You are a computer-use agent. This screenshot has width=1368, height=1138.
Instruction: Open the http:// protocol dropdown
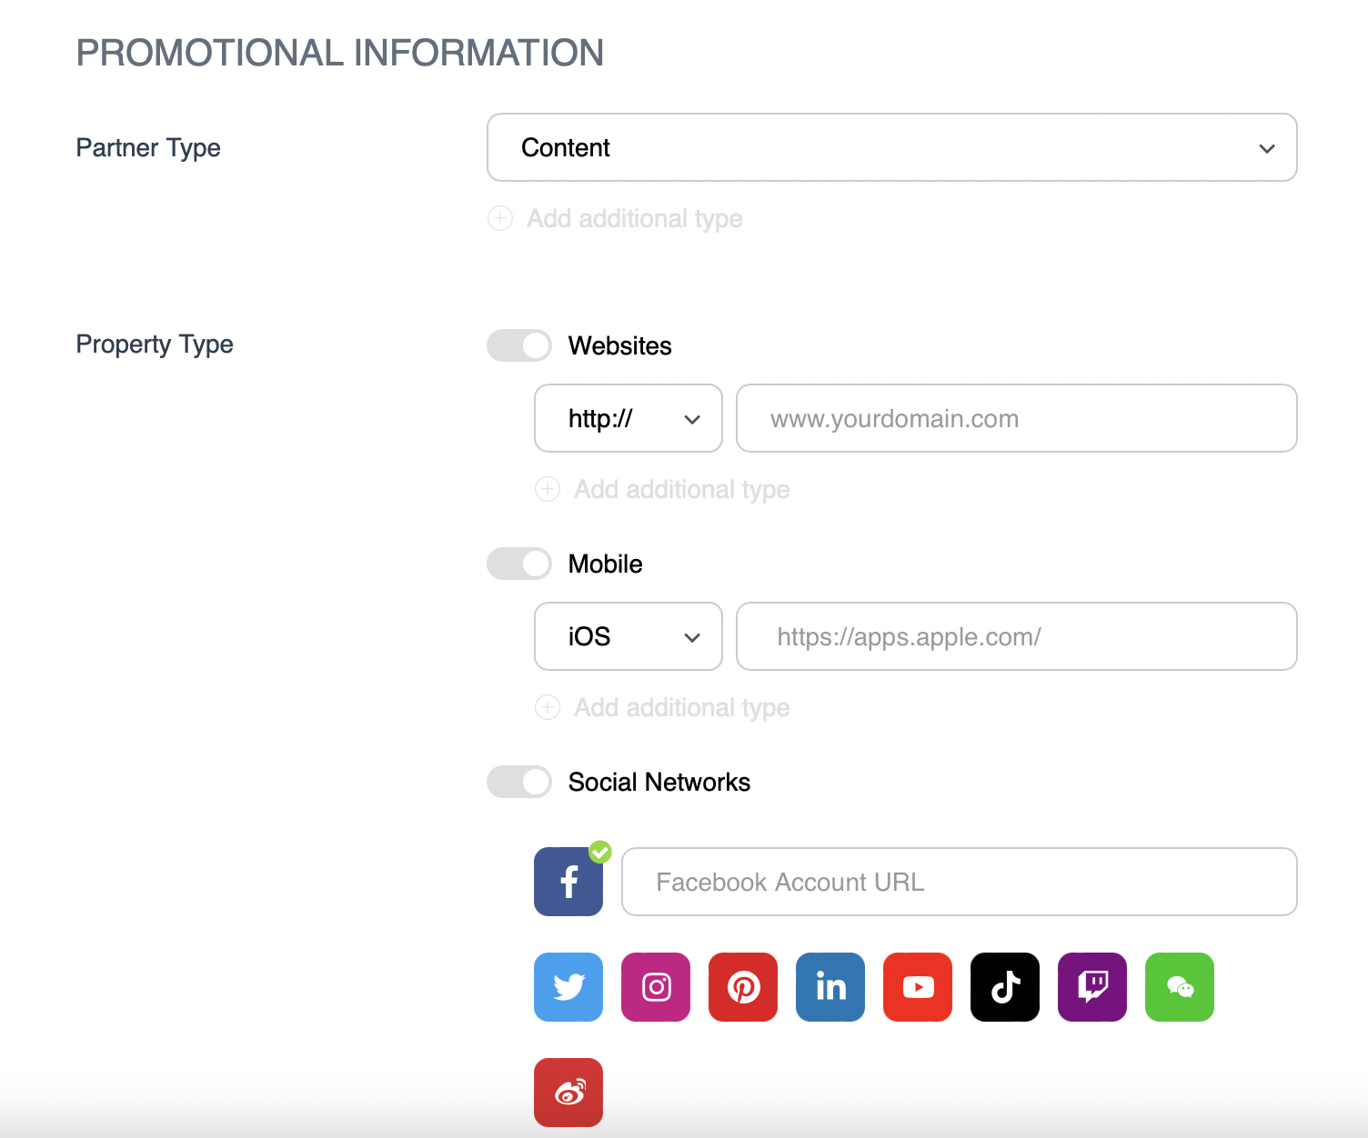click(x=629, y=418)
